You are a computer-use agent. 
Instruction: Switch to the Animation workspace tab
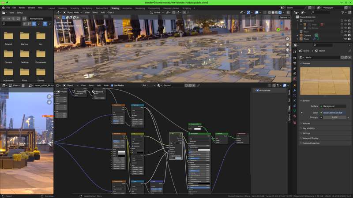pos(127,8)
